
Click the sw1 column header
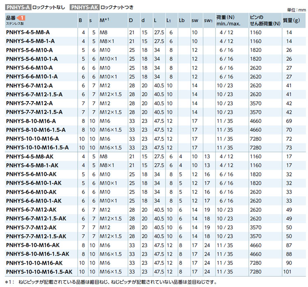point(208,20)
